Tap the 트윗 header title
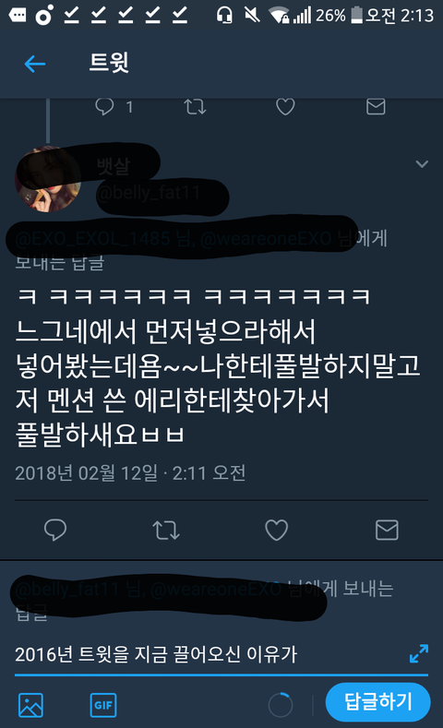443x728 pixels. 109,63
